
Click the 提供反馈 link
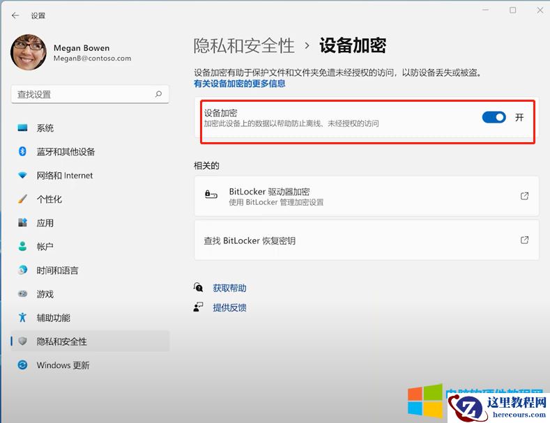pyautogui.click(x=229, y=307)
